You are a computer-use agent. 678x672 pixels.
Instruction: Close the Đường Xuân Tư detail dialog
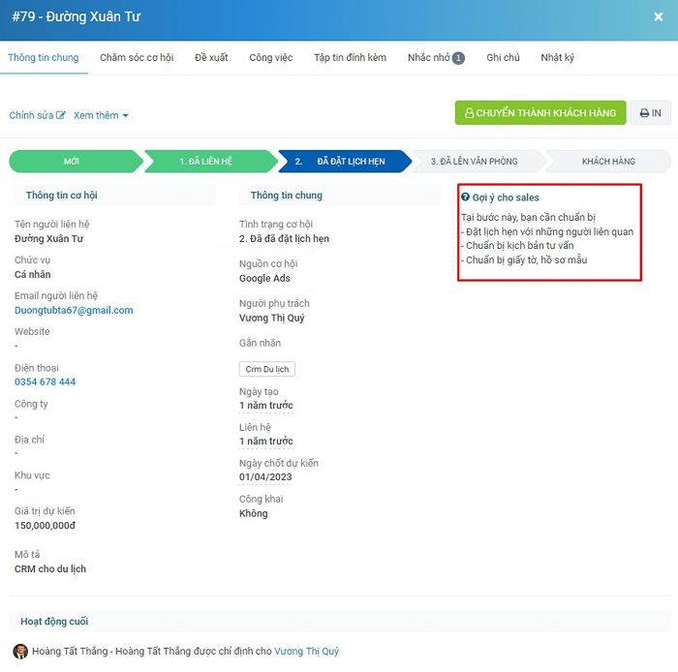[x=658, y=16]
